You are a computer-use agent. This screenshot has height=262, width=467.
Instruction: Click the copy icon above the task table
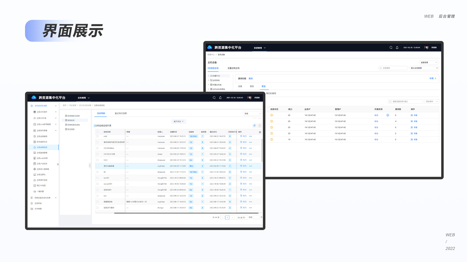tap(254, 126)
